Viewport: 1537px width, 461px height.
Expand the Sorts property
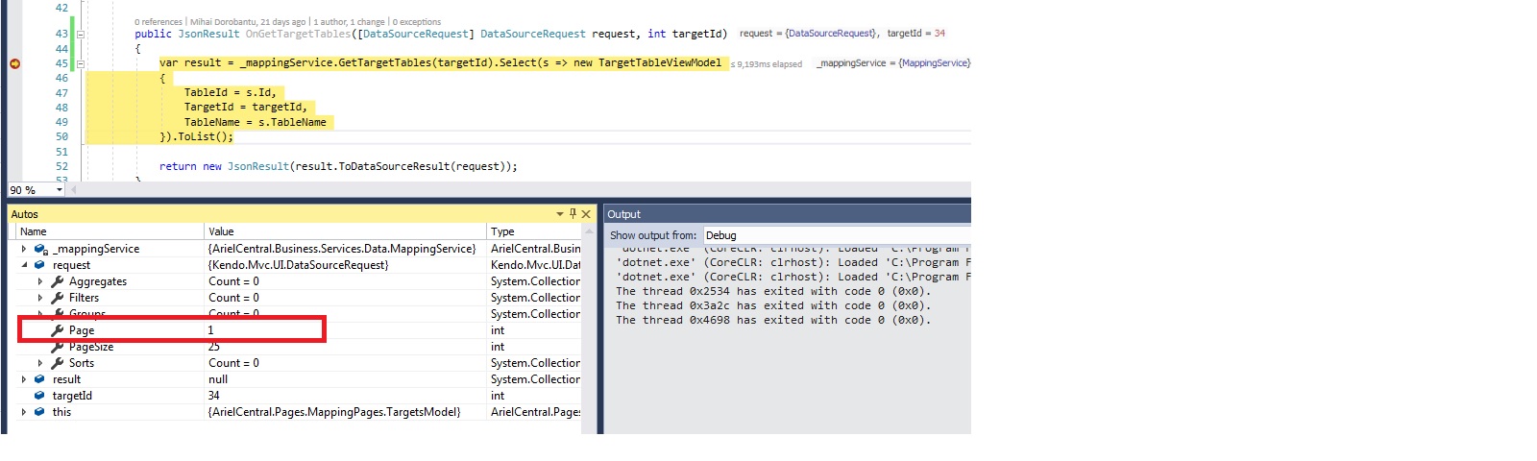click(x=40, y=363)
